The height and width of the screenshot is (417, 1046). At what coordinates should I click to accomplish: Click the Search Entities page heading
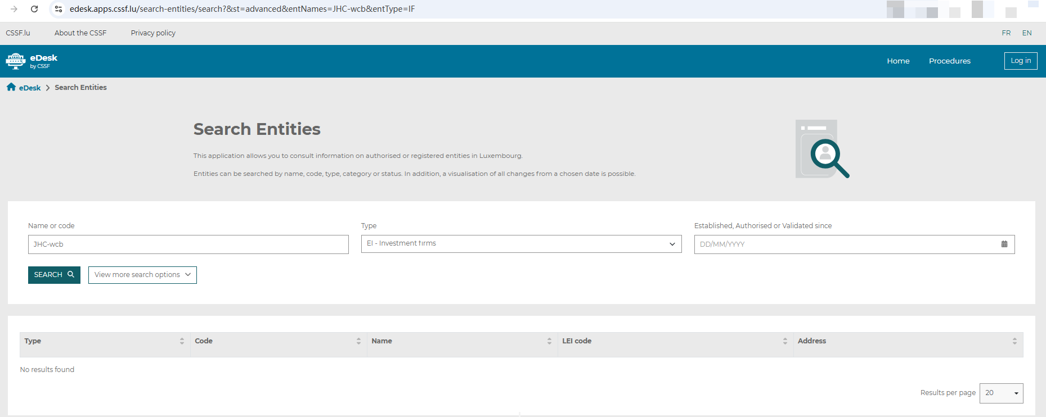[257, 129]
